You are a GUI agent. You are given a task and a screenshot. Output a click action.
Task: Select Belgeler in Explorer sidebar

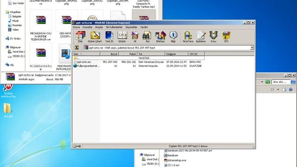[15, 17]
